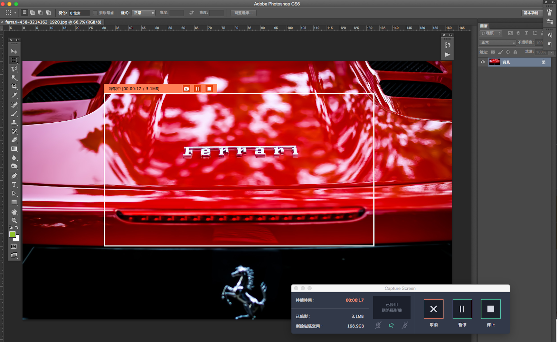Select the Crop tool
The width and height of the screenshot is (557, 342).
[14, 86]
